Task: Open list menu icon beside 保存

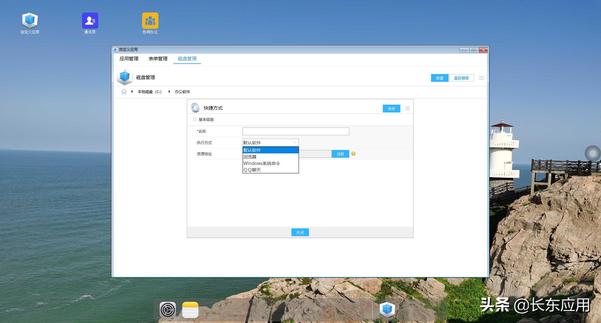Action: tap(408, 108)
